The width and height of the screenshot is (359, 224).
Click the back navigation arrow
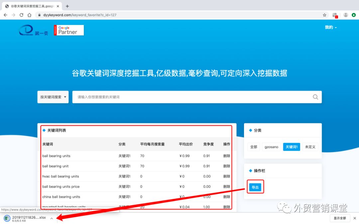pyautogui.click(x=5, y=15)
